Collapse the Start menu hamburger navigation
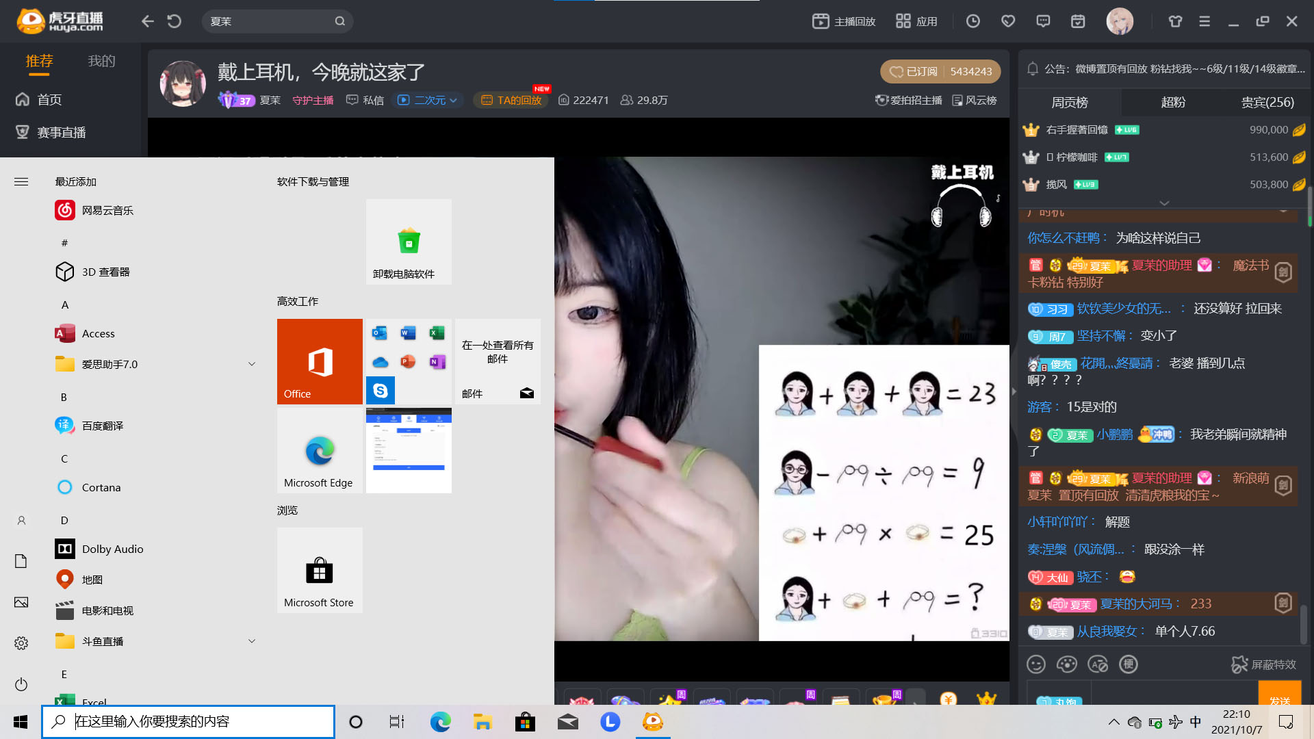This screenshot has height=739, width=1314. 21,181
